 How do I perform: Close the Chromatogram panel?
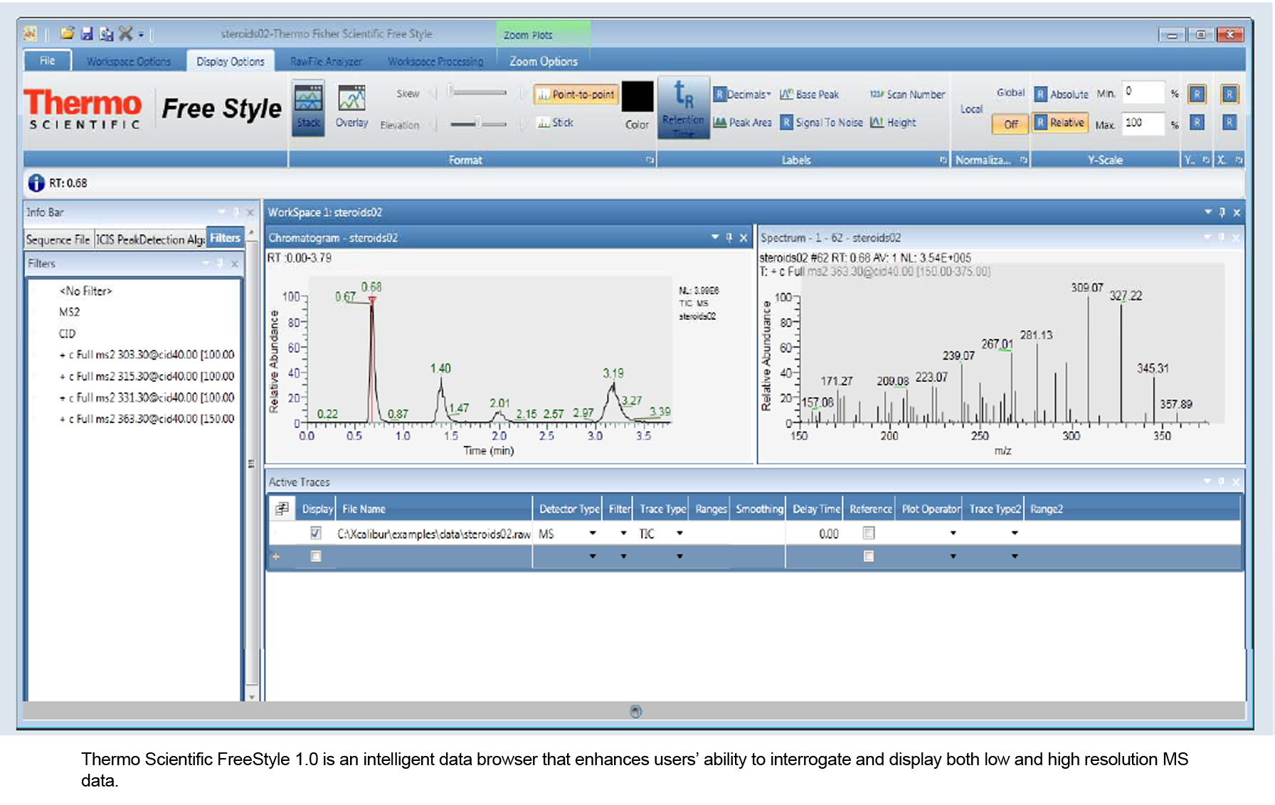click(744, 238)
